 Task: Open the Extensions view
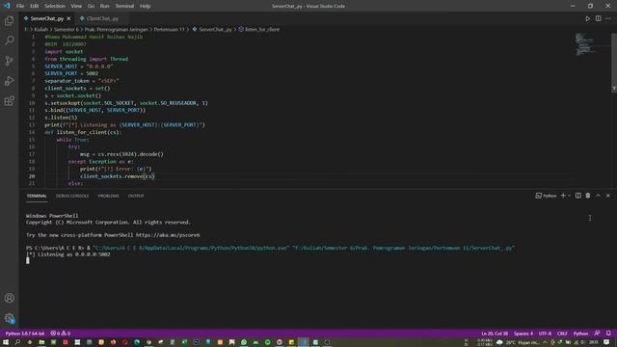[x=9, y=100]
